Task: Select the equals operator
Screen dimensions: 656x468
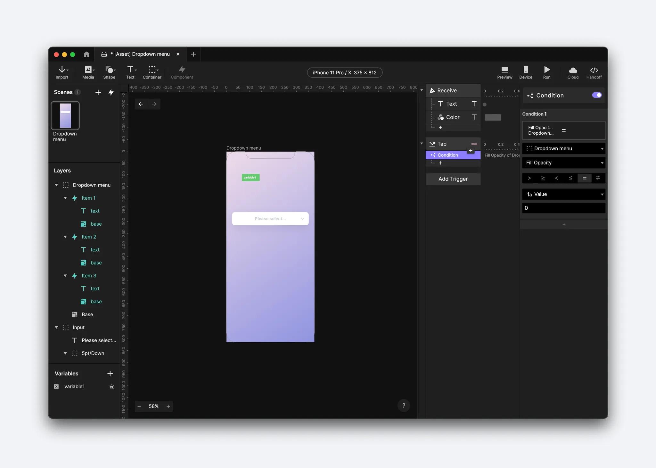Action: 585,178
